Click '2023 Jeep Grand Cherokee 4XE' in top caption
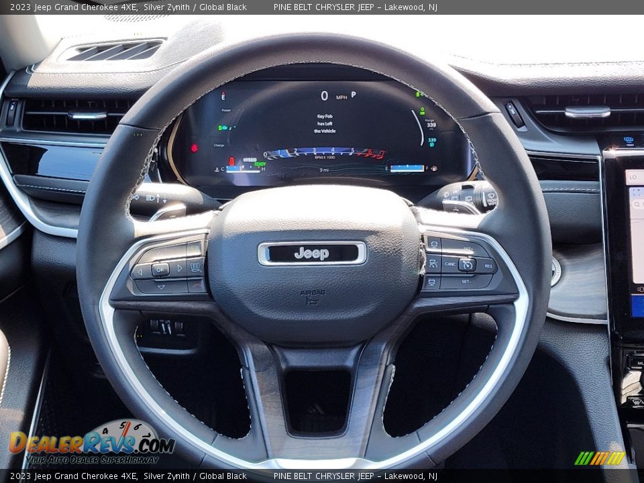 (74, 7)
